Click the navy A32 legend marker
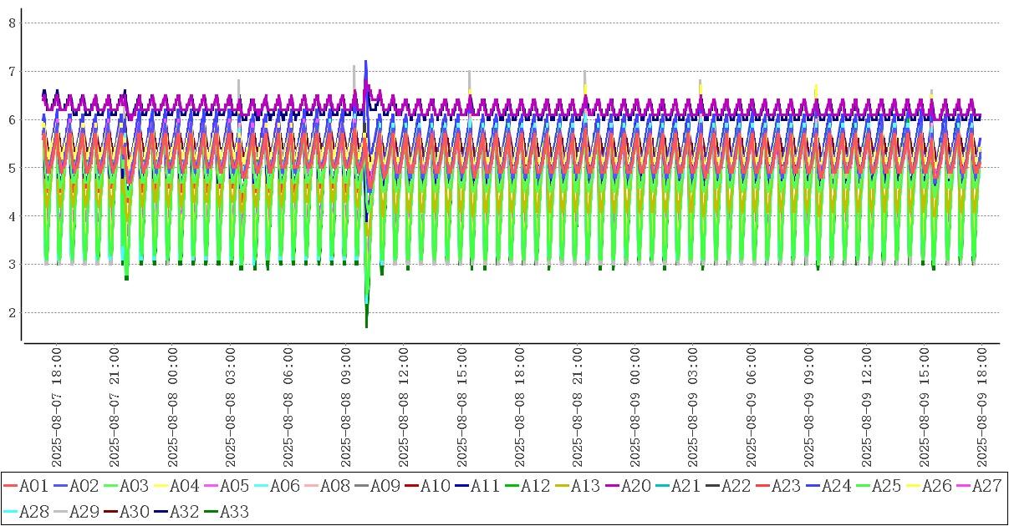 160,511
